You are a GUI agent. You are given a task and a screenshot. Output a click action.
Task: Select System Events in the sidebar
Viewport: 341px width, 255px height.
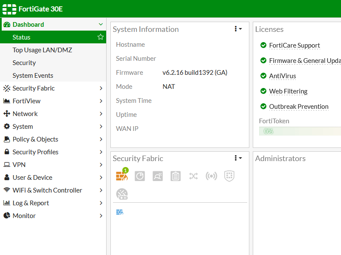[33, 76]
